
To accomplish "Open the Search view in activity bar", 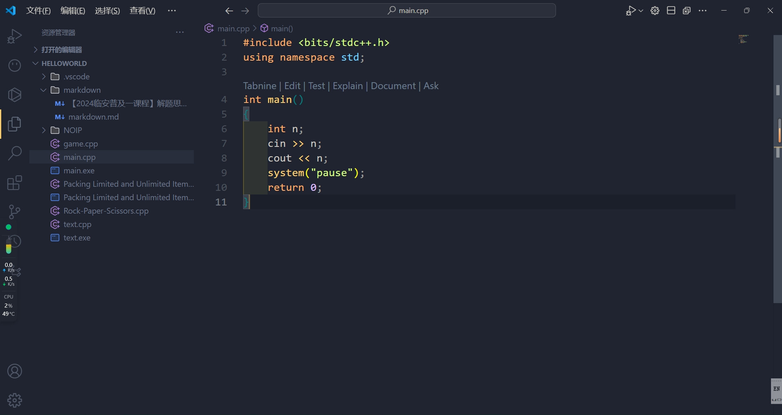I will point(15,153).
